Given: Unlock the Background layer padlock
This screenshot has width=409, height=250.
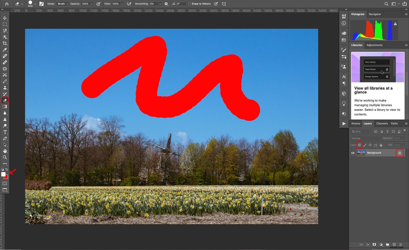Looking at the screenshot, I should [x=399, y=153].
